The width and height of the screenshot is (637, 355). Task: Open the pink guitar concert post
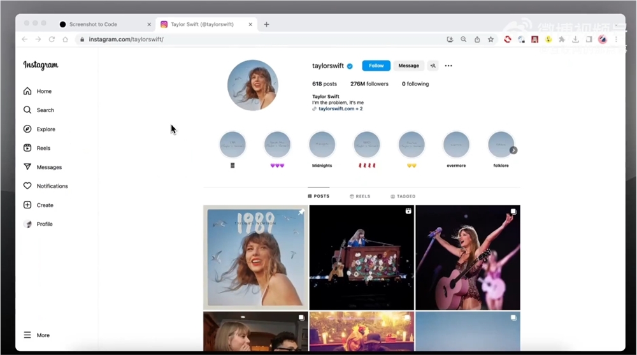468,257
